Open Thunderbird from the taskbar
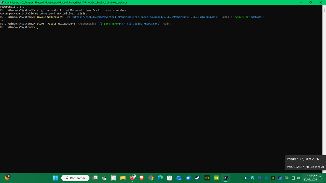The image size is (326, 183). pyautogui.click(x=188, y=178)
